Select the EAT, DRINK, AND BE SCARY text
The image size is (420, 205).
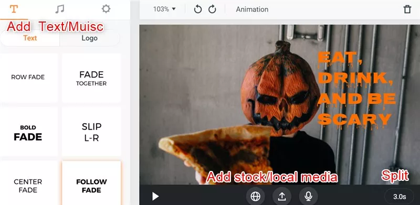tap(356, 90)
